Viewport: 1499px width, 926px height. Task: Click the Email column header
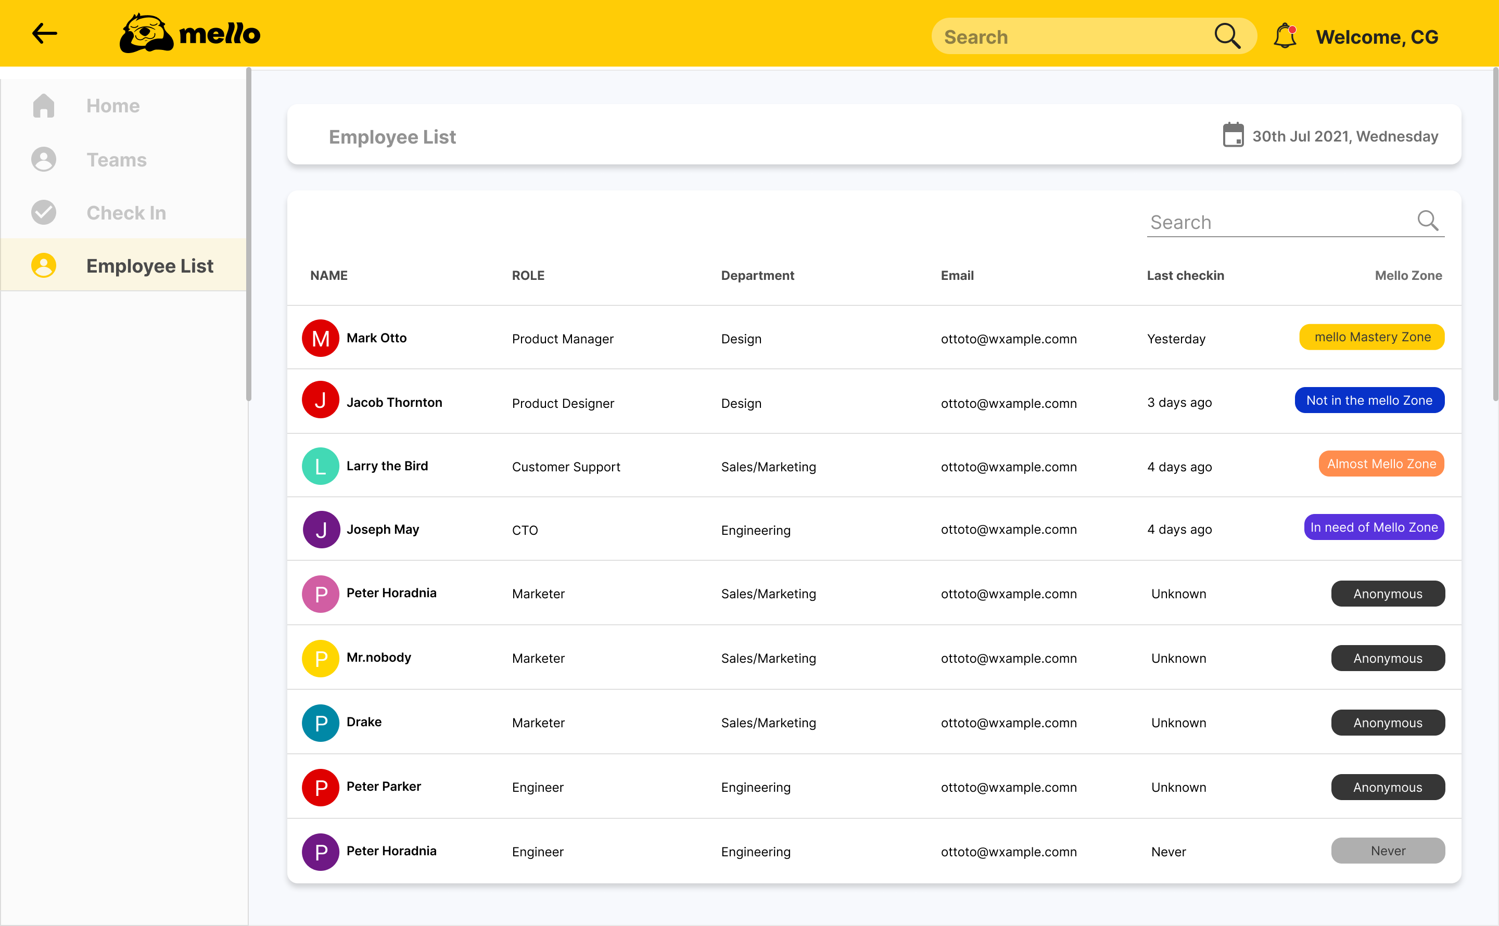(x=957, y=276)
